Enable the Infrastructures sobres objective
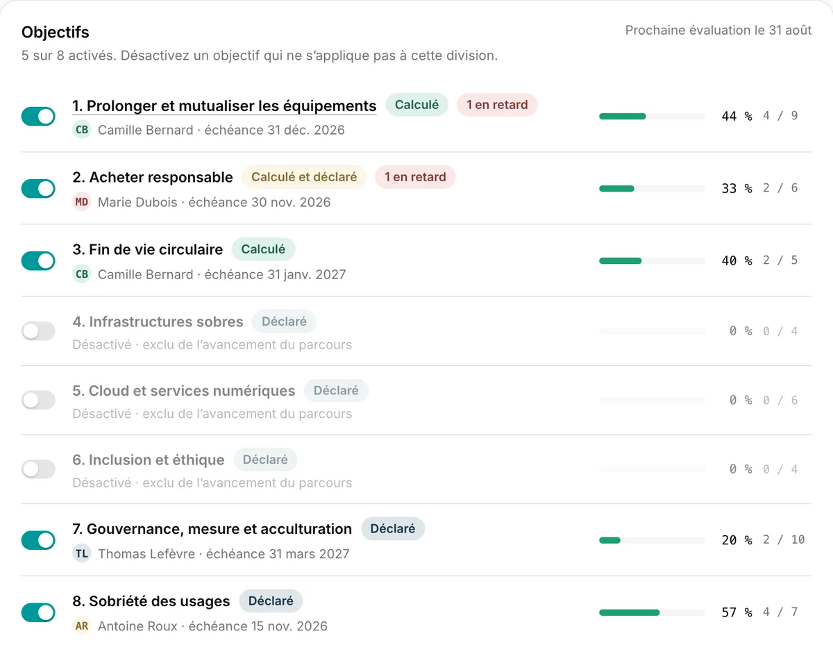 tap(38, 331)
